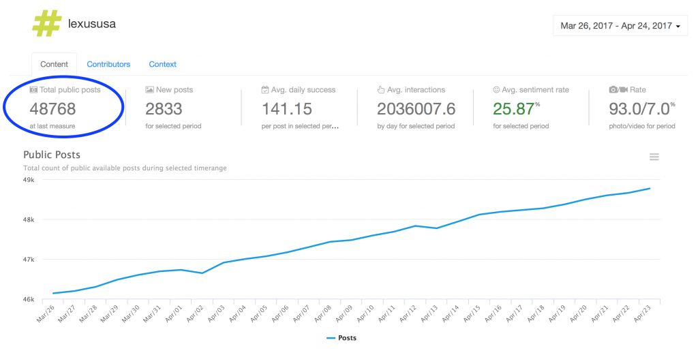Click the chart line's dip at Apr/02
The image size is (698, 353).
click(x=202, y=273)
